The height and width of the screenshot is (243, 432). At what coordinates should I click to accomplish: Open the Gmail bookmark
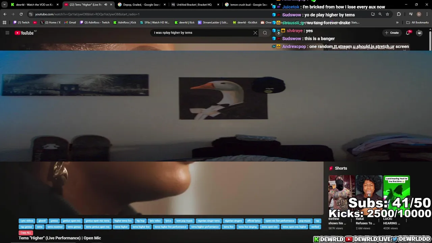(70, 23)
